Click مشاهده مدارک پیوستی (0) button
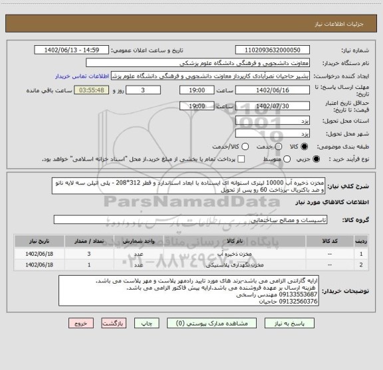The width and height of the screenshot is (383, 370). (211, 324)
